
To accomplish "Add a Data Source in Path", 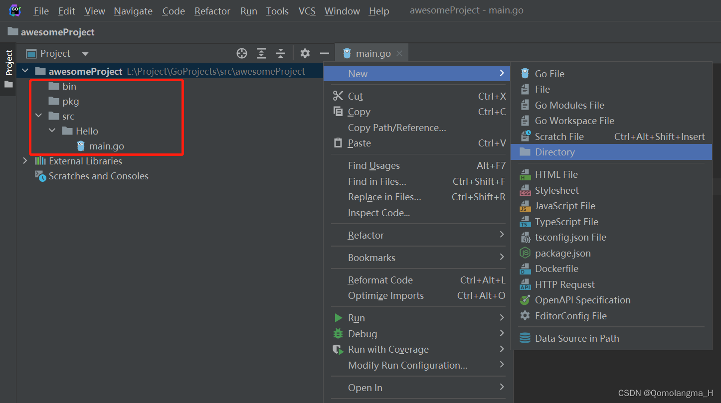I will (611, 338).
